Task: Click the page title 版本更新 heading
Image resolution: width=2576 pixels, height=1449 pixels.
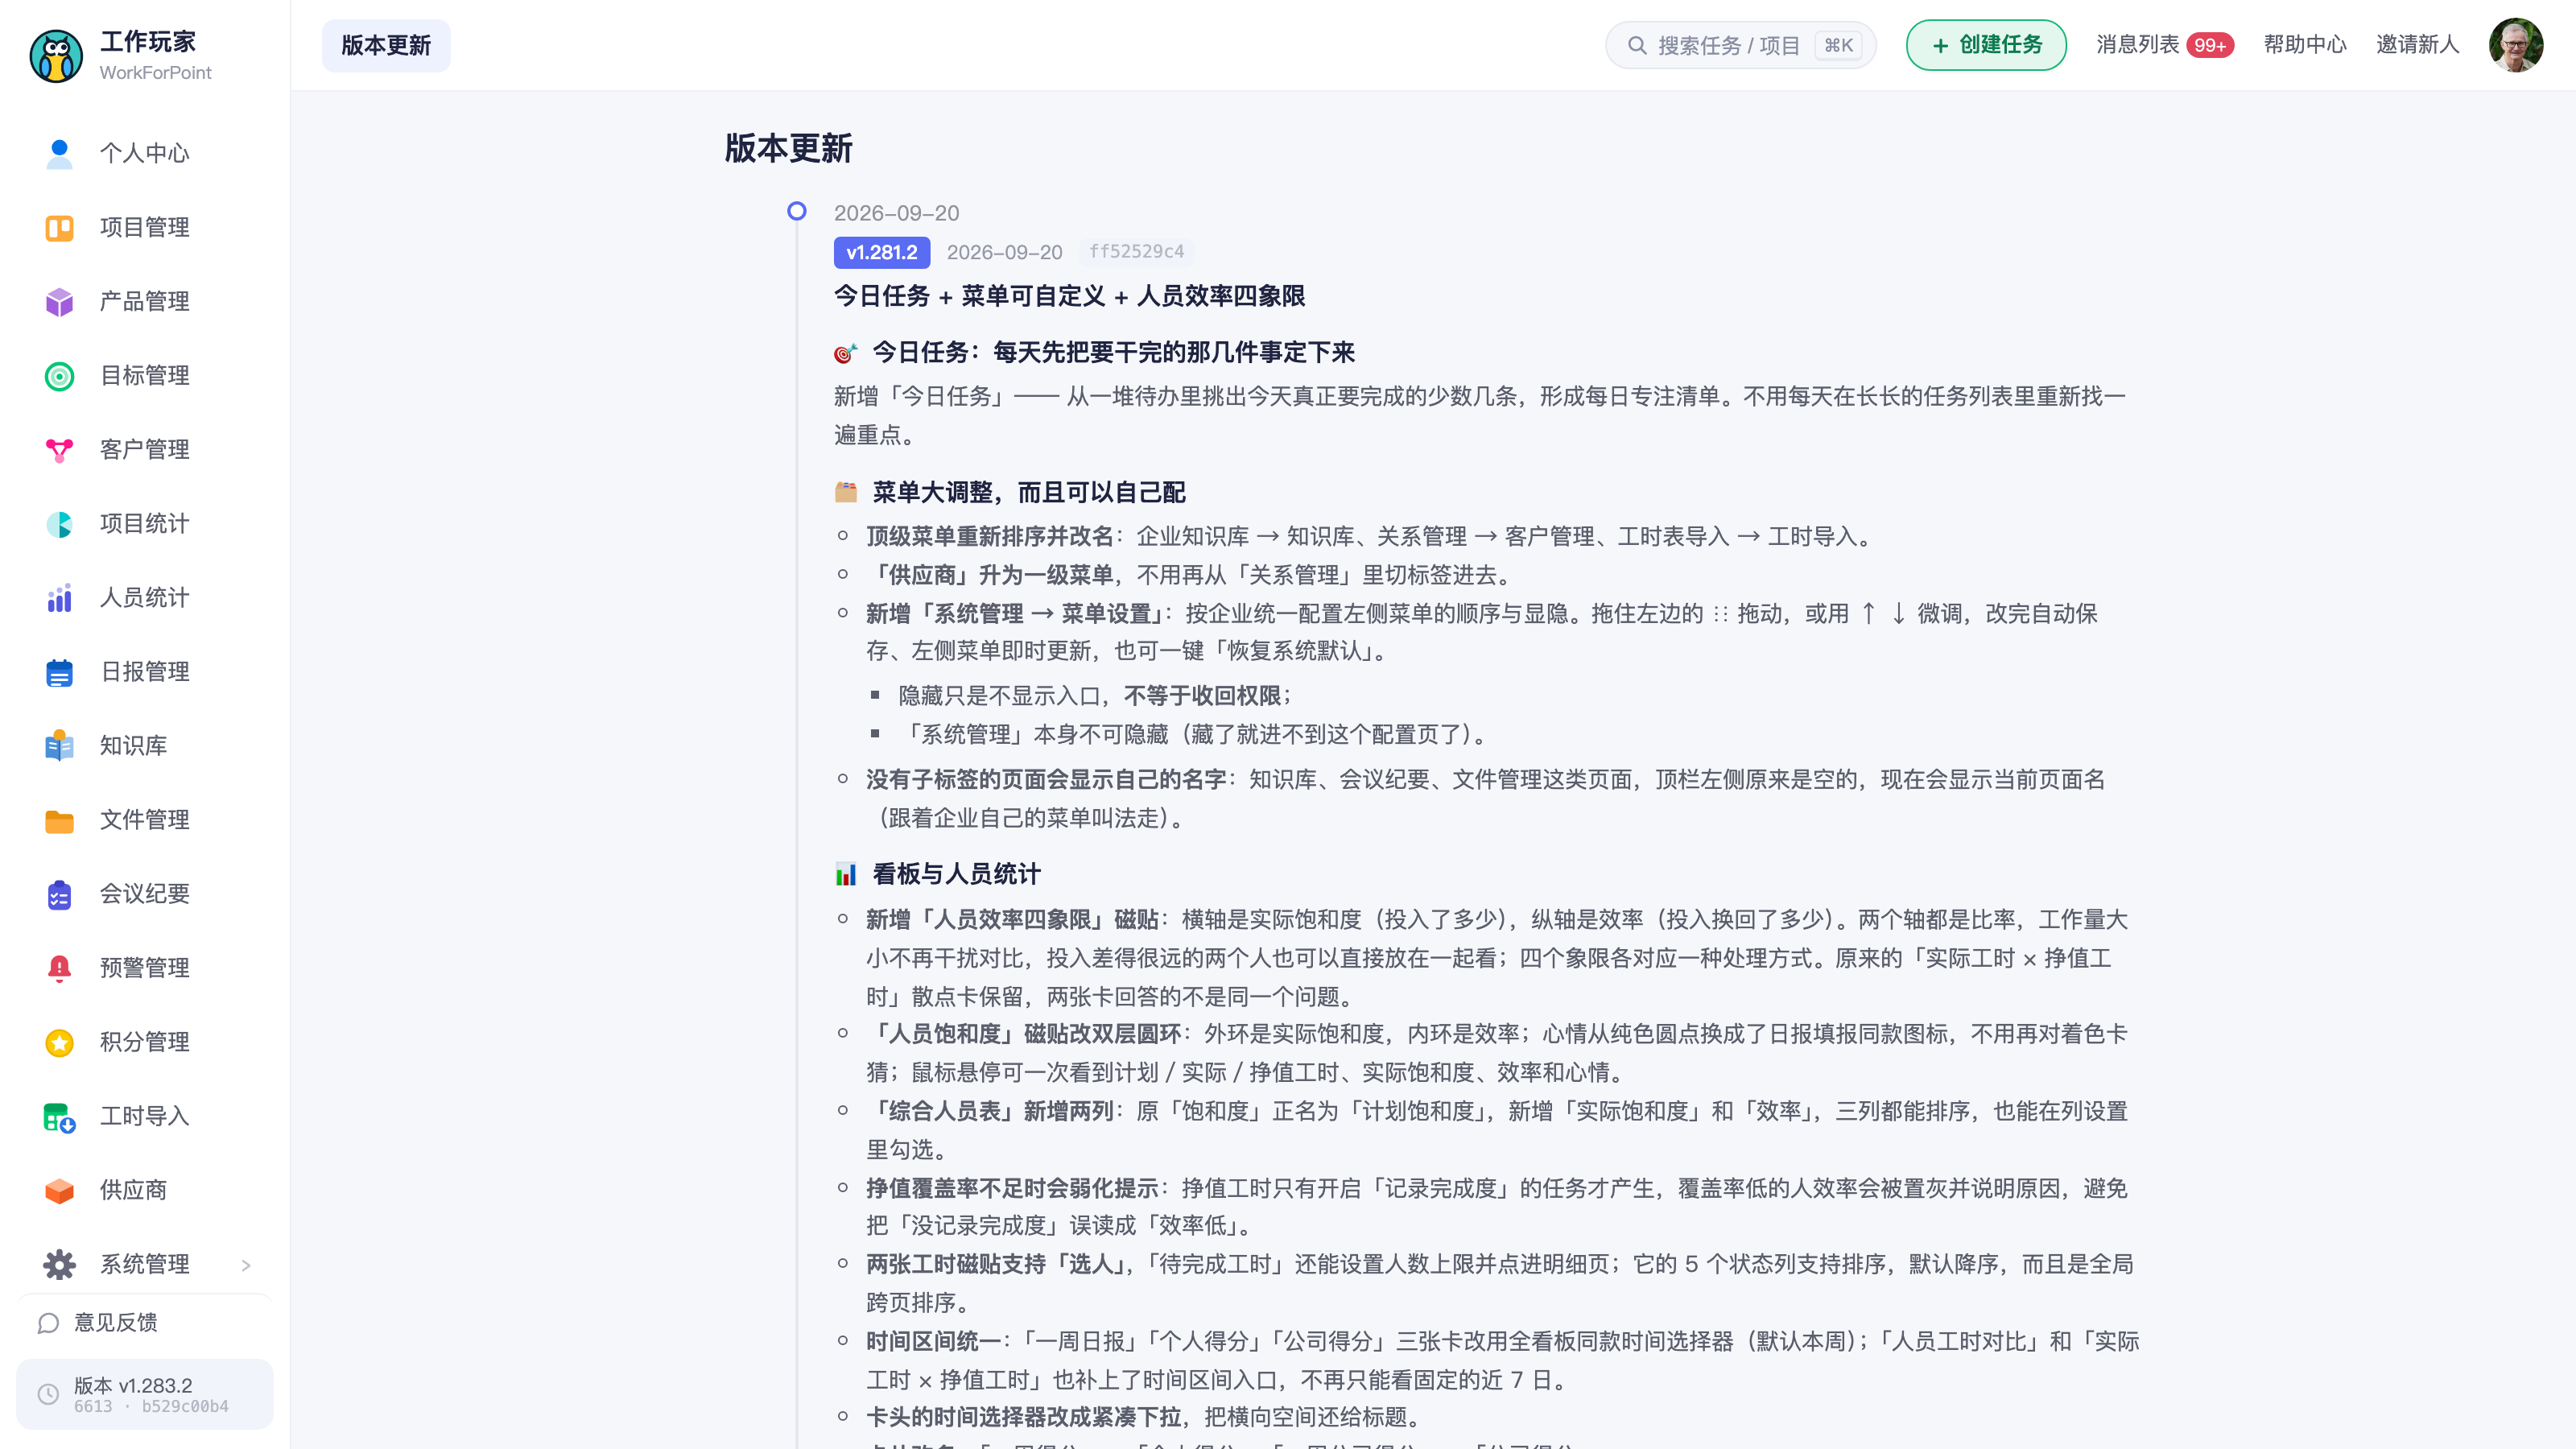Action: coord(788,148)
